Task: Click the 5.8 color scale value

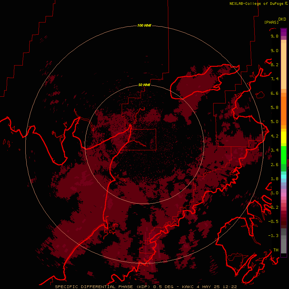Action: 275,108
